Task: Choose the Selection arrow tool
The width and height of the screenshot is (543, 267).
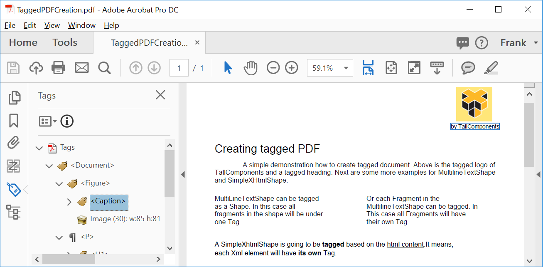Action: tap(228, 68)
